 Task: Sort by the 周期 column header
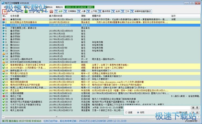(83, 16)
